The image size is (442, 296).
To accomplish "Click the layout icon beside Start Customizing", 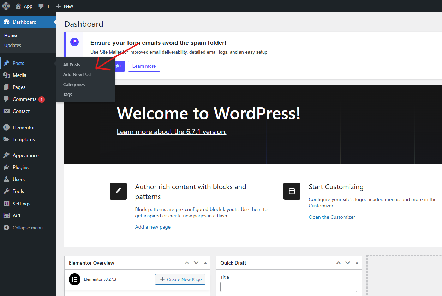I will pyautogui.click(x=292, y=191).
